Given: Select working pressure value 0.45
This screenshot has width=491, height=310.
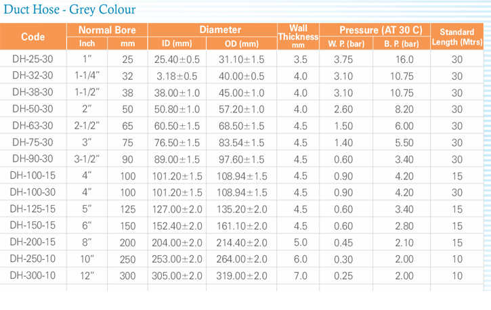Looking at the screenshot, I should (x=343, y=243).
